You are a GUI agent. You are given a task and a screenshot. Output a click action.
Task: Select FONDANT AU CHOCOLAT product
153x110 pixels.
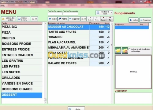79,58
